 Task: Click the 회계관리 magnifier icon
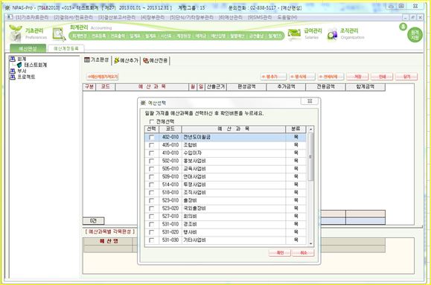[x=59, y=34]
